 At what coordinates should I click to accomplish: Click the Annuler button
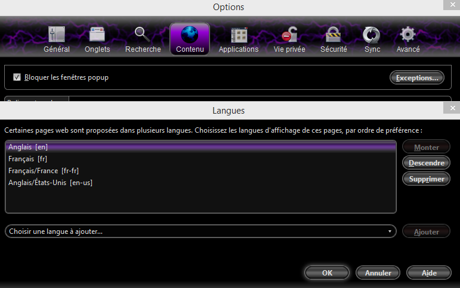point(378,273)
